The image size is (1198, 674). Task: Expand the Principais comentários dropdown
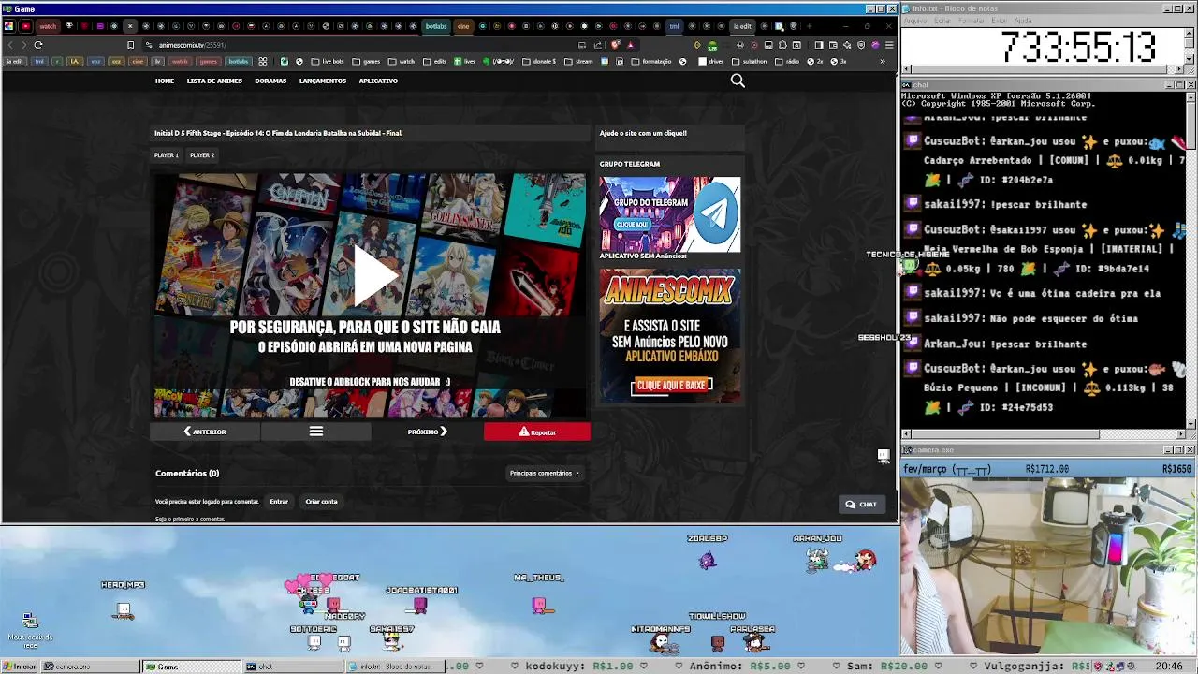click(545, 473)
